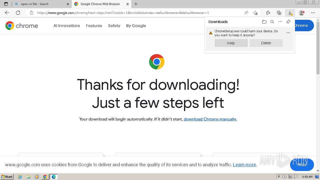
Task: Open Edge Settings and more menu
Action: coord(313,13)
